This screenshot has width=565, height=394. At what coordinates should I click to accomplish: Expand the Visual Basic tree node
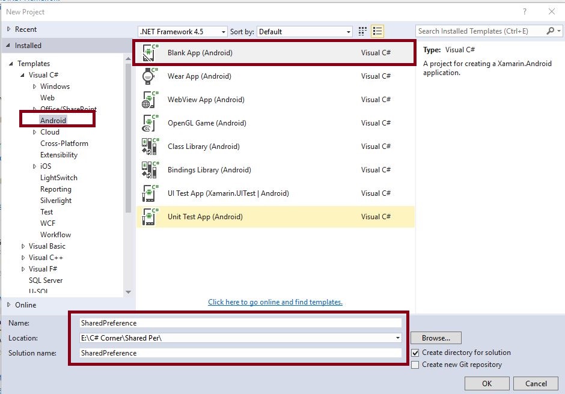tap(23, 246)
